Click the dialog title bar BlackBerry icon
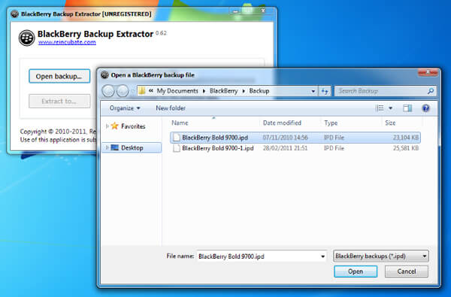Viewport: 451px width, 297px height. pos(105,75)
